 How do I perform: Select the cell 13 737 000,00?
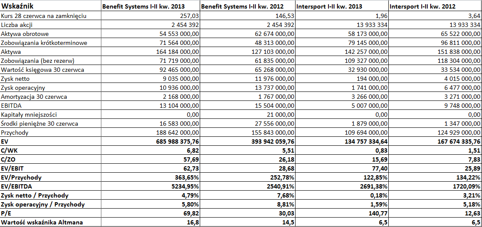[247, 88]
